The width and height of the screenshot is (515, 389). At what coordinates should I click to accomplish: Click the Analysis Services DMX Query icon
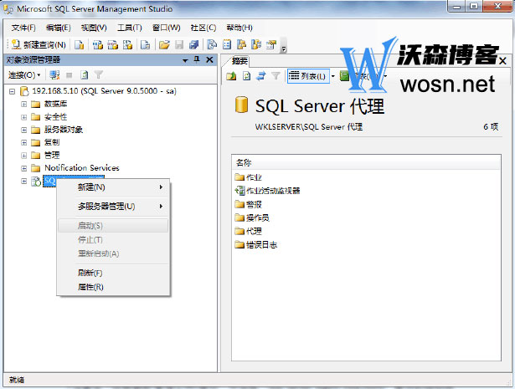pos(112,44)
